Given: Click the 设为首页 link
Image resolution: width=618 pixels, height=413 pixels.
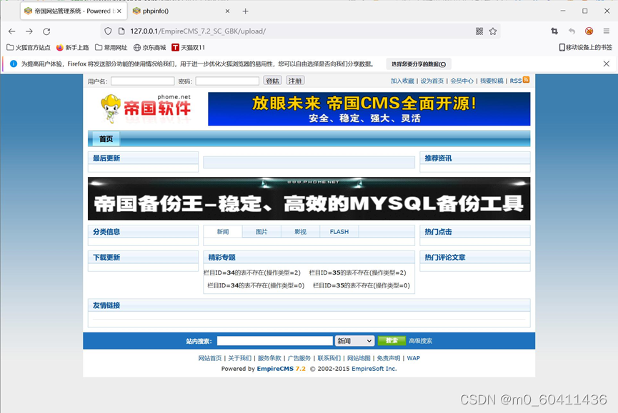Looking at the screenshot, I should tap(432, 81).
